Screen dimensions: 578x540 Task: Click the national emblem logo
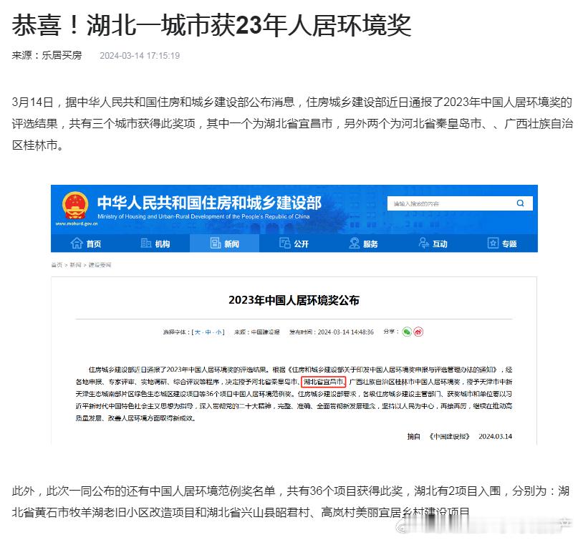pyautogui.click(x=75, y=206)
